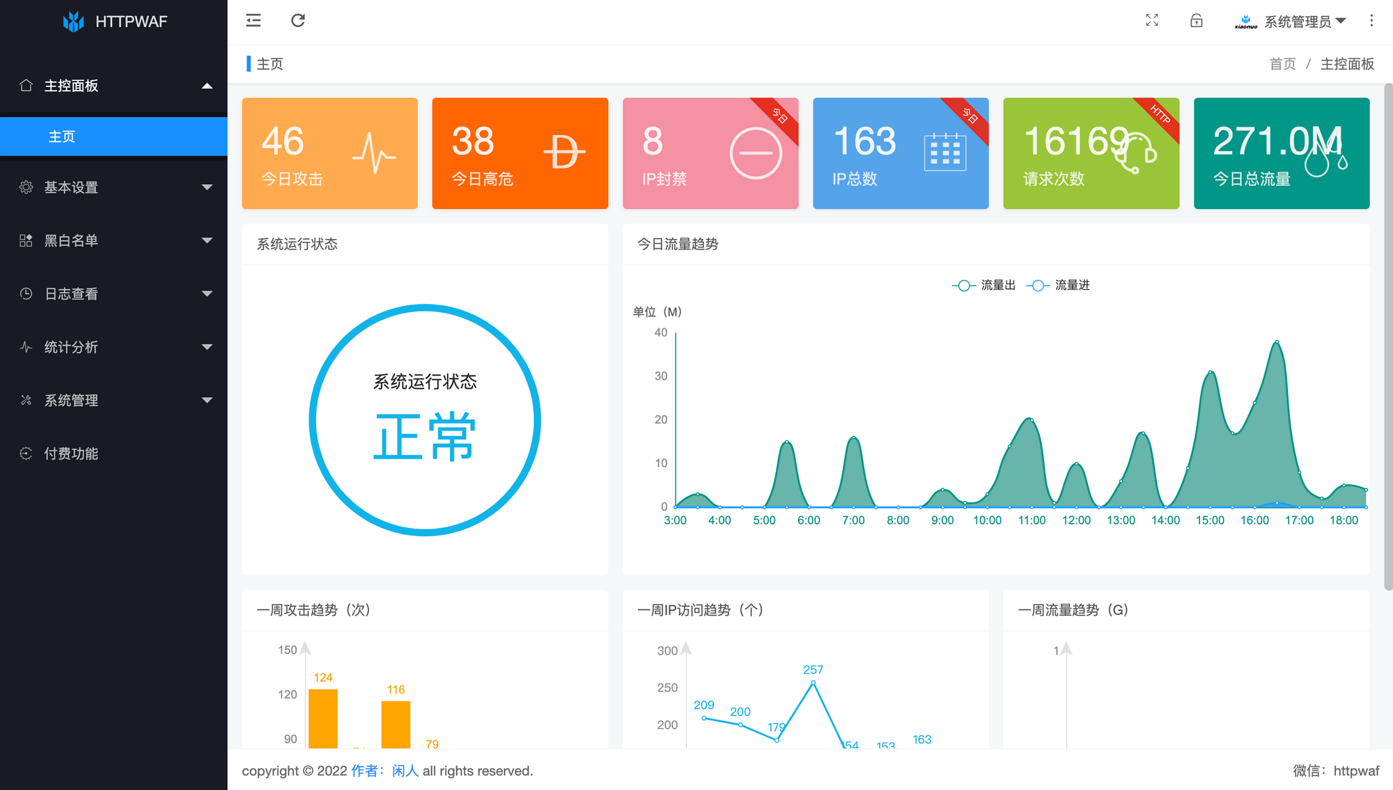Collapse the sidebar with the menu-fold icon
The height and width of the screenshot is (790, 1393).
pos(254,21)
